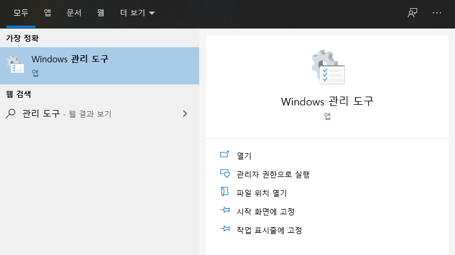
Task: Click the pin icon beside 작업 표시줄에 고정
Action: click(225, 229)
